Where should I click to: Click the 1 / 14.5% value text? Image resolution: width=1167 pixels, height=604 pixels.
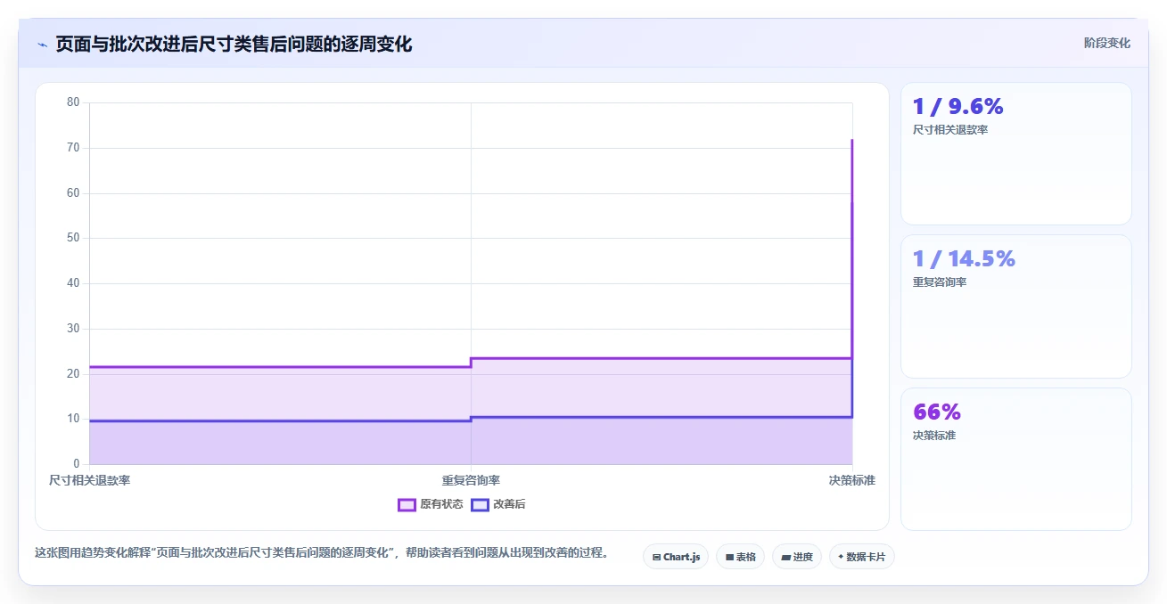[x=964, y=259]
